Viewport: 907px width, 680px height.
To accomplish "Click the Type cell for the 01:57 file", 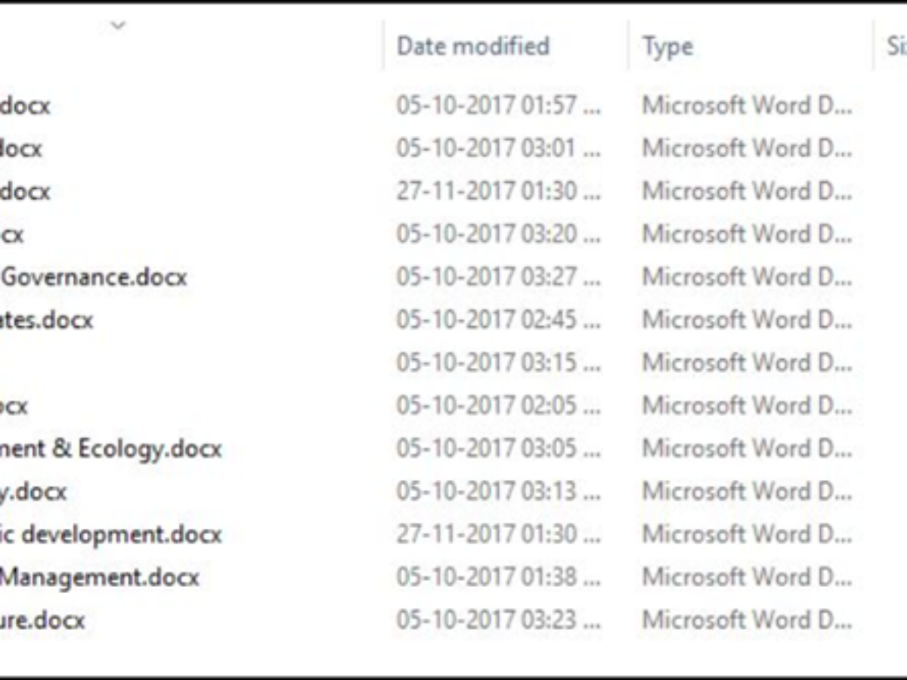I will 747,105.
